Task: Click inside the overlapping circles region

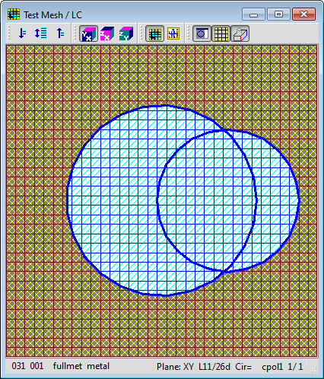Action: [207, 200]
